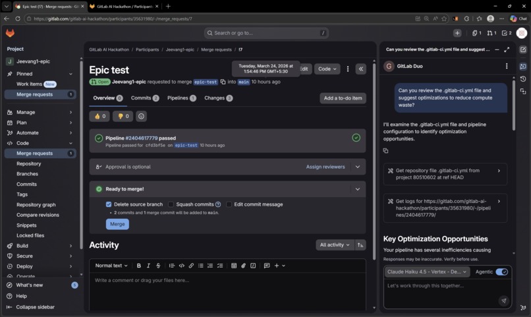
Task: Open merge requests counter in top bar
Action: point(491,33)
